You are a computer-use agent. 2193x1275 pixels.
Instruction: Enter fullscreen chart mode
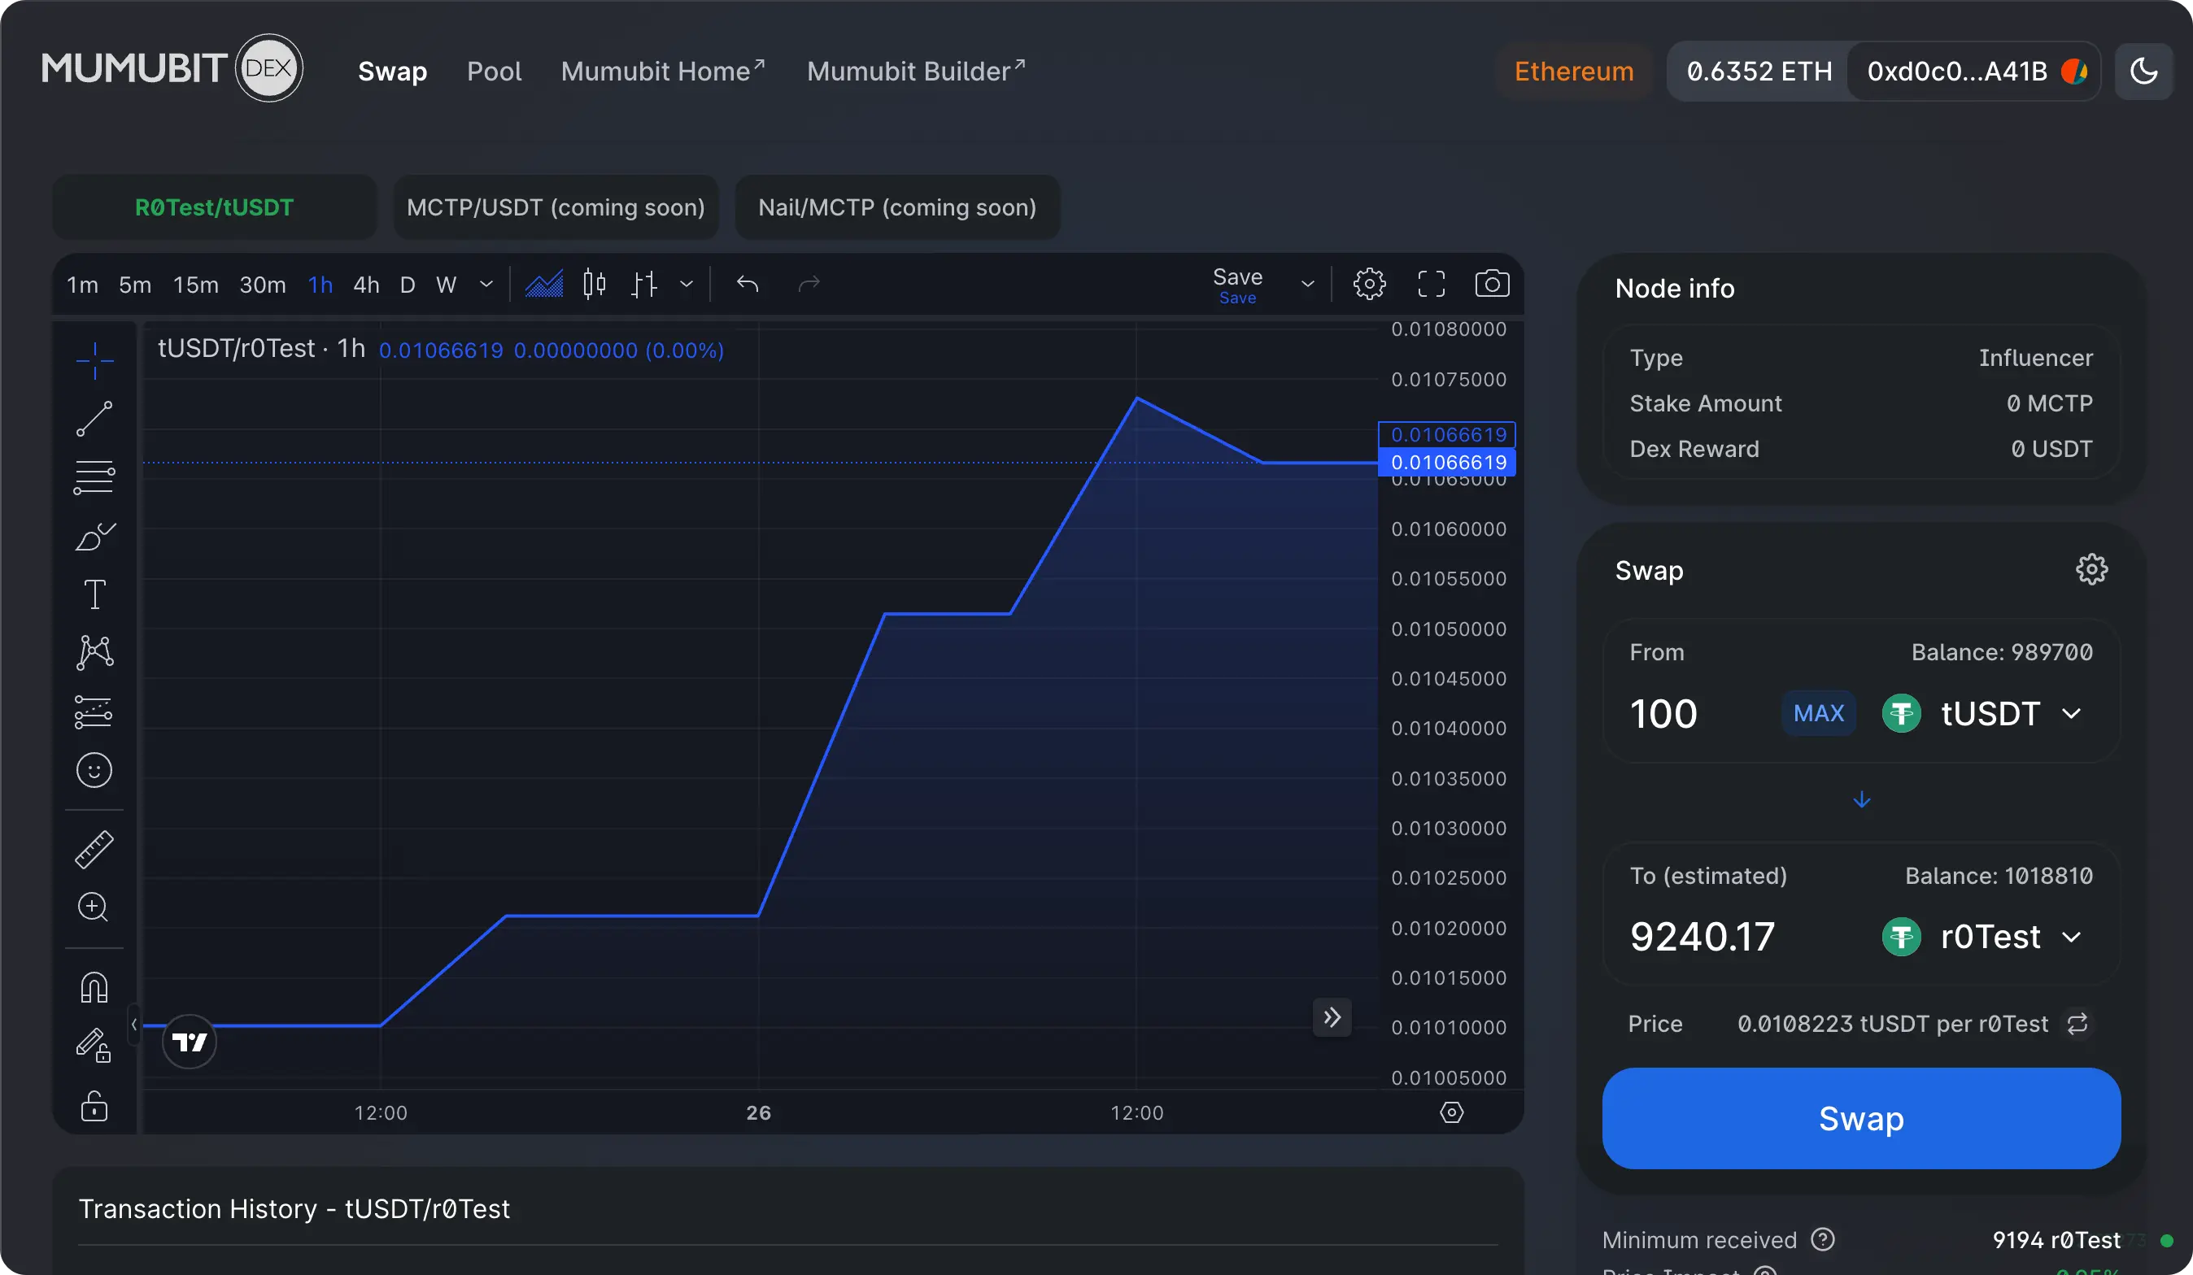(1432, 285)
